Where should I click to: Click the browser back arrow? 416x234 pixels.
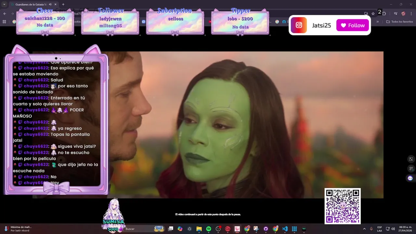click(x=5, y=13)
